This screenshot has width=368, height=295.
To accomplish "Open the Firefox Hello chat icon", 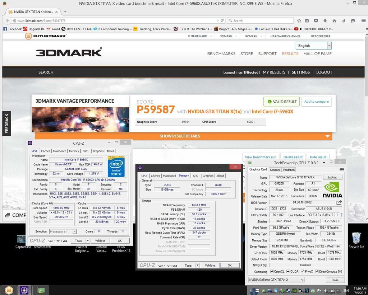I will [353, 20].
